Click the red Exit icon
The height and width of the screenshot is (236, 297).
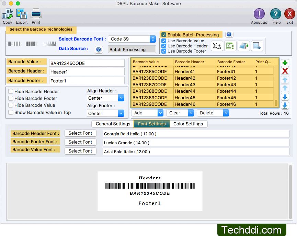click(x=289, y=14)
